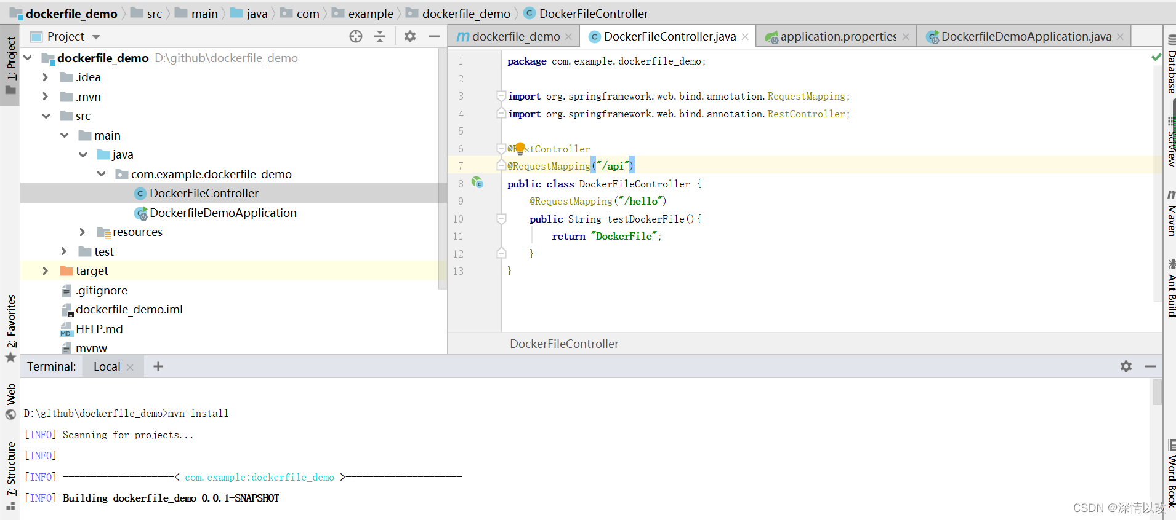Collapse the com.example.dockerfile_demo package
The width and height of the screenshot is (1176, 520).
(101, 174)
